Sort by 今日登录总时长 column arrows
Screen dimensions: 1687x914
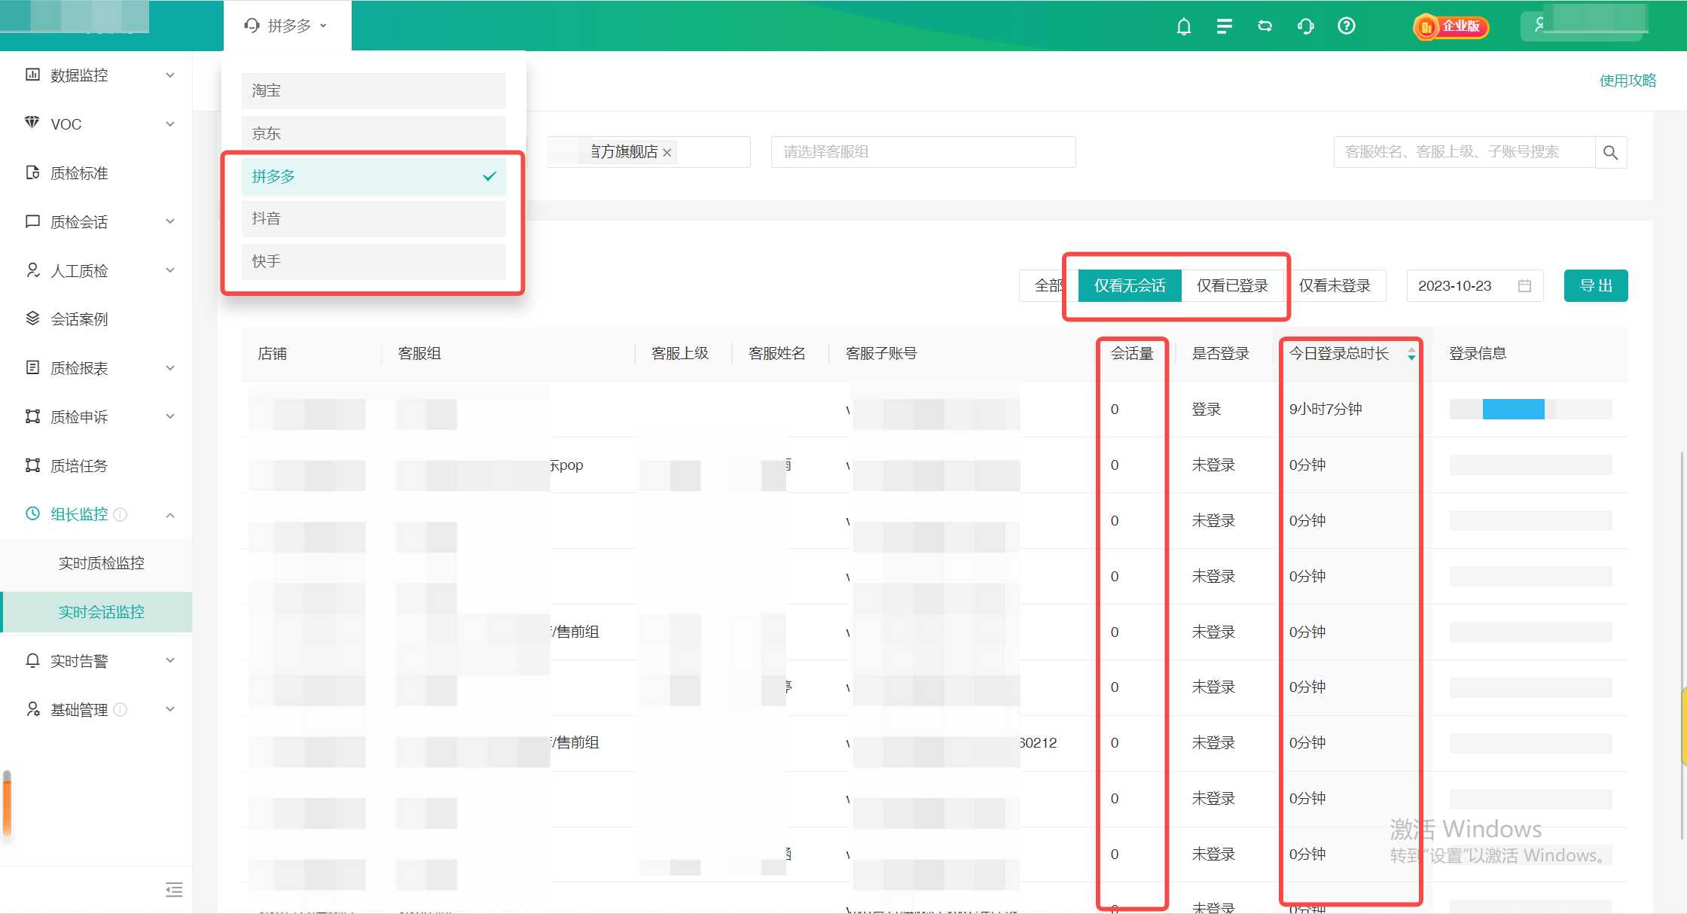point(1411,354)
